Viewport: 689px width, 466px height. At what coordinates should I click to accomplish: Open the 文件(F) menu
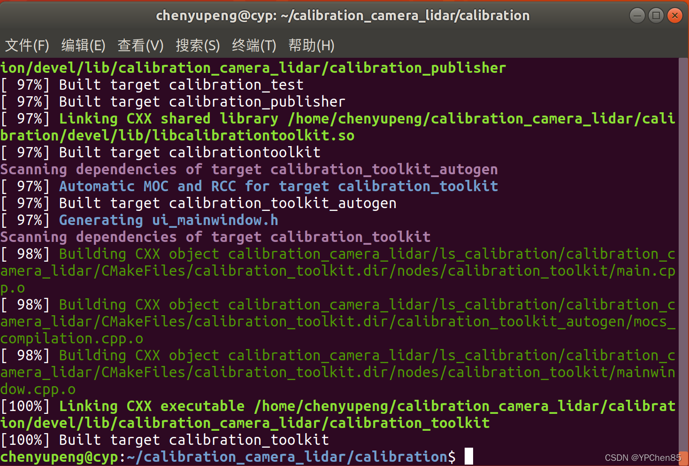click(x=27, y=46)
